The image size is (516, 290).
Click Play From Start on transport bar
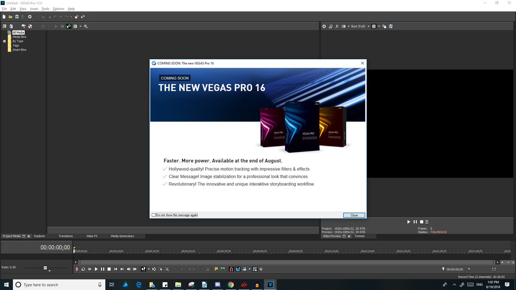(89, 269)
